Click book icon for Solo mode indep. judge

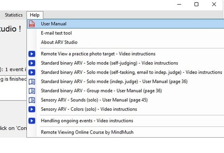[x=32, y=82]
